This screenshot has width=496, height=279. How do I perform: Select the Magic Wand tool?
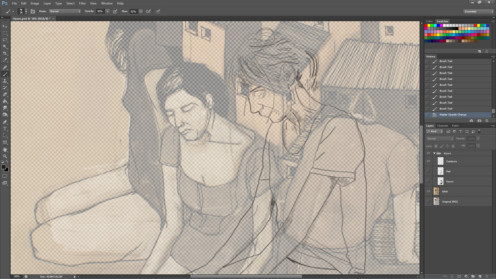click(x=5, y=46)
